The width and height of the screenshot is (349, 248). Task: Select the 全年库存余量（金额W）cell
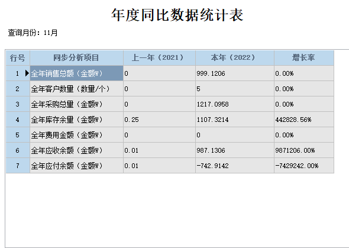tap(76, 120)
